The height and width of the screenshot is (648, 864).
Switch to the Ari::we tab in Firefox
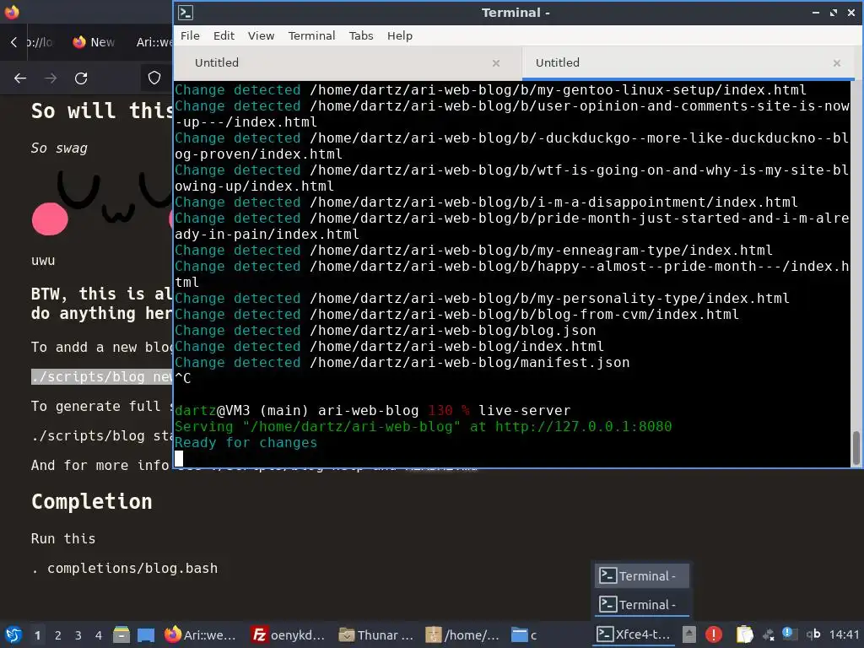[x=154, y=42]
